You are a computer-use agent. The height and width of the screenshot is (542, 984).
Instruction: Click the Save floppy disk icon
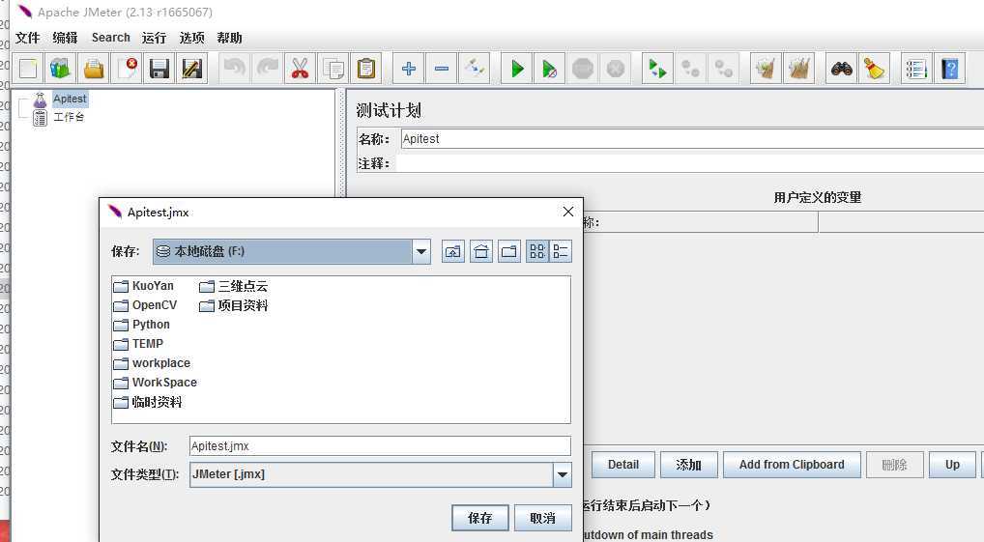tap(159, 69)
